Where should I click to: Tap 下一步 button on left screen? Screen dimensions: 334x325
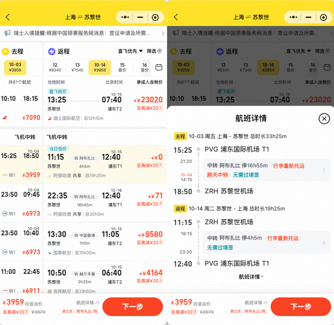point(133,307)
